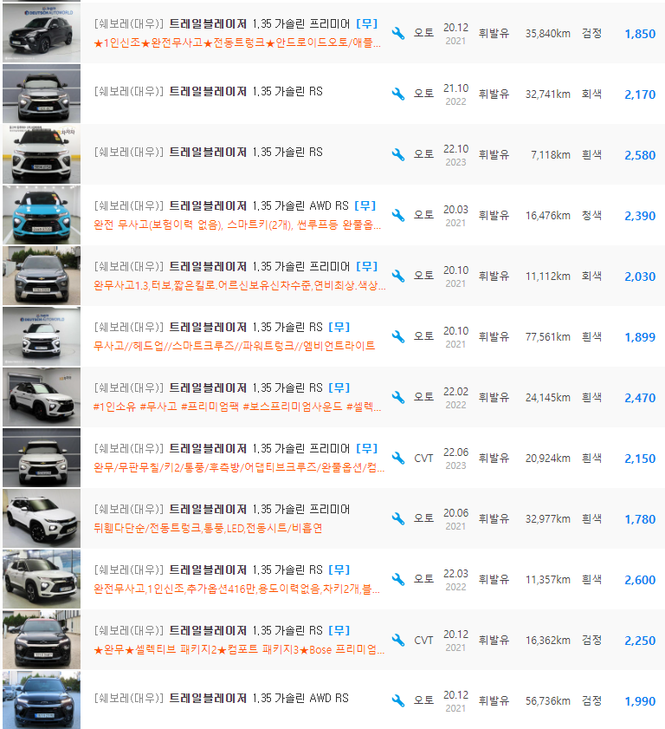Click the description starting ★1인신조★완전무사고
The width and height of the screenshot is (665, 729).
click(237, 43)
